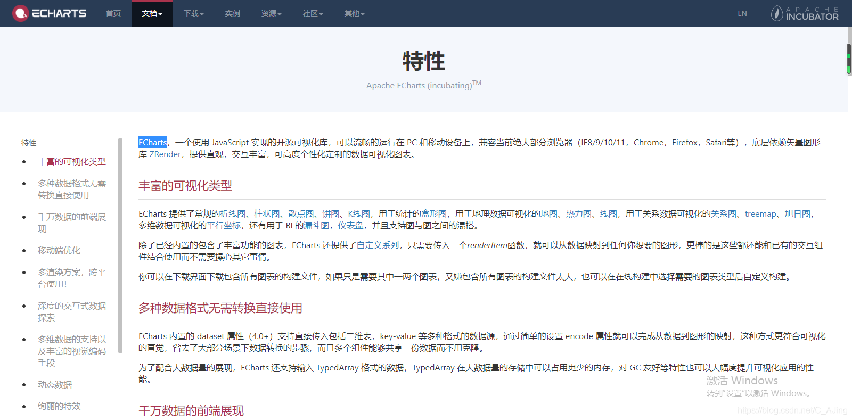This screenshot has height=420, width=852.
Task: Go to 移动端优化 sidebar section
Action: [x=59, y=250]
